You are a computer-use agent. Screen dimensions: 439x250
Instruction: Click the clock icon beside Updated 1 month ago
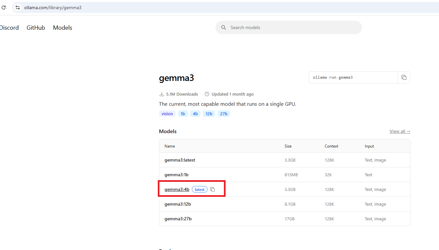coord(207,94)
